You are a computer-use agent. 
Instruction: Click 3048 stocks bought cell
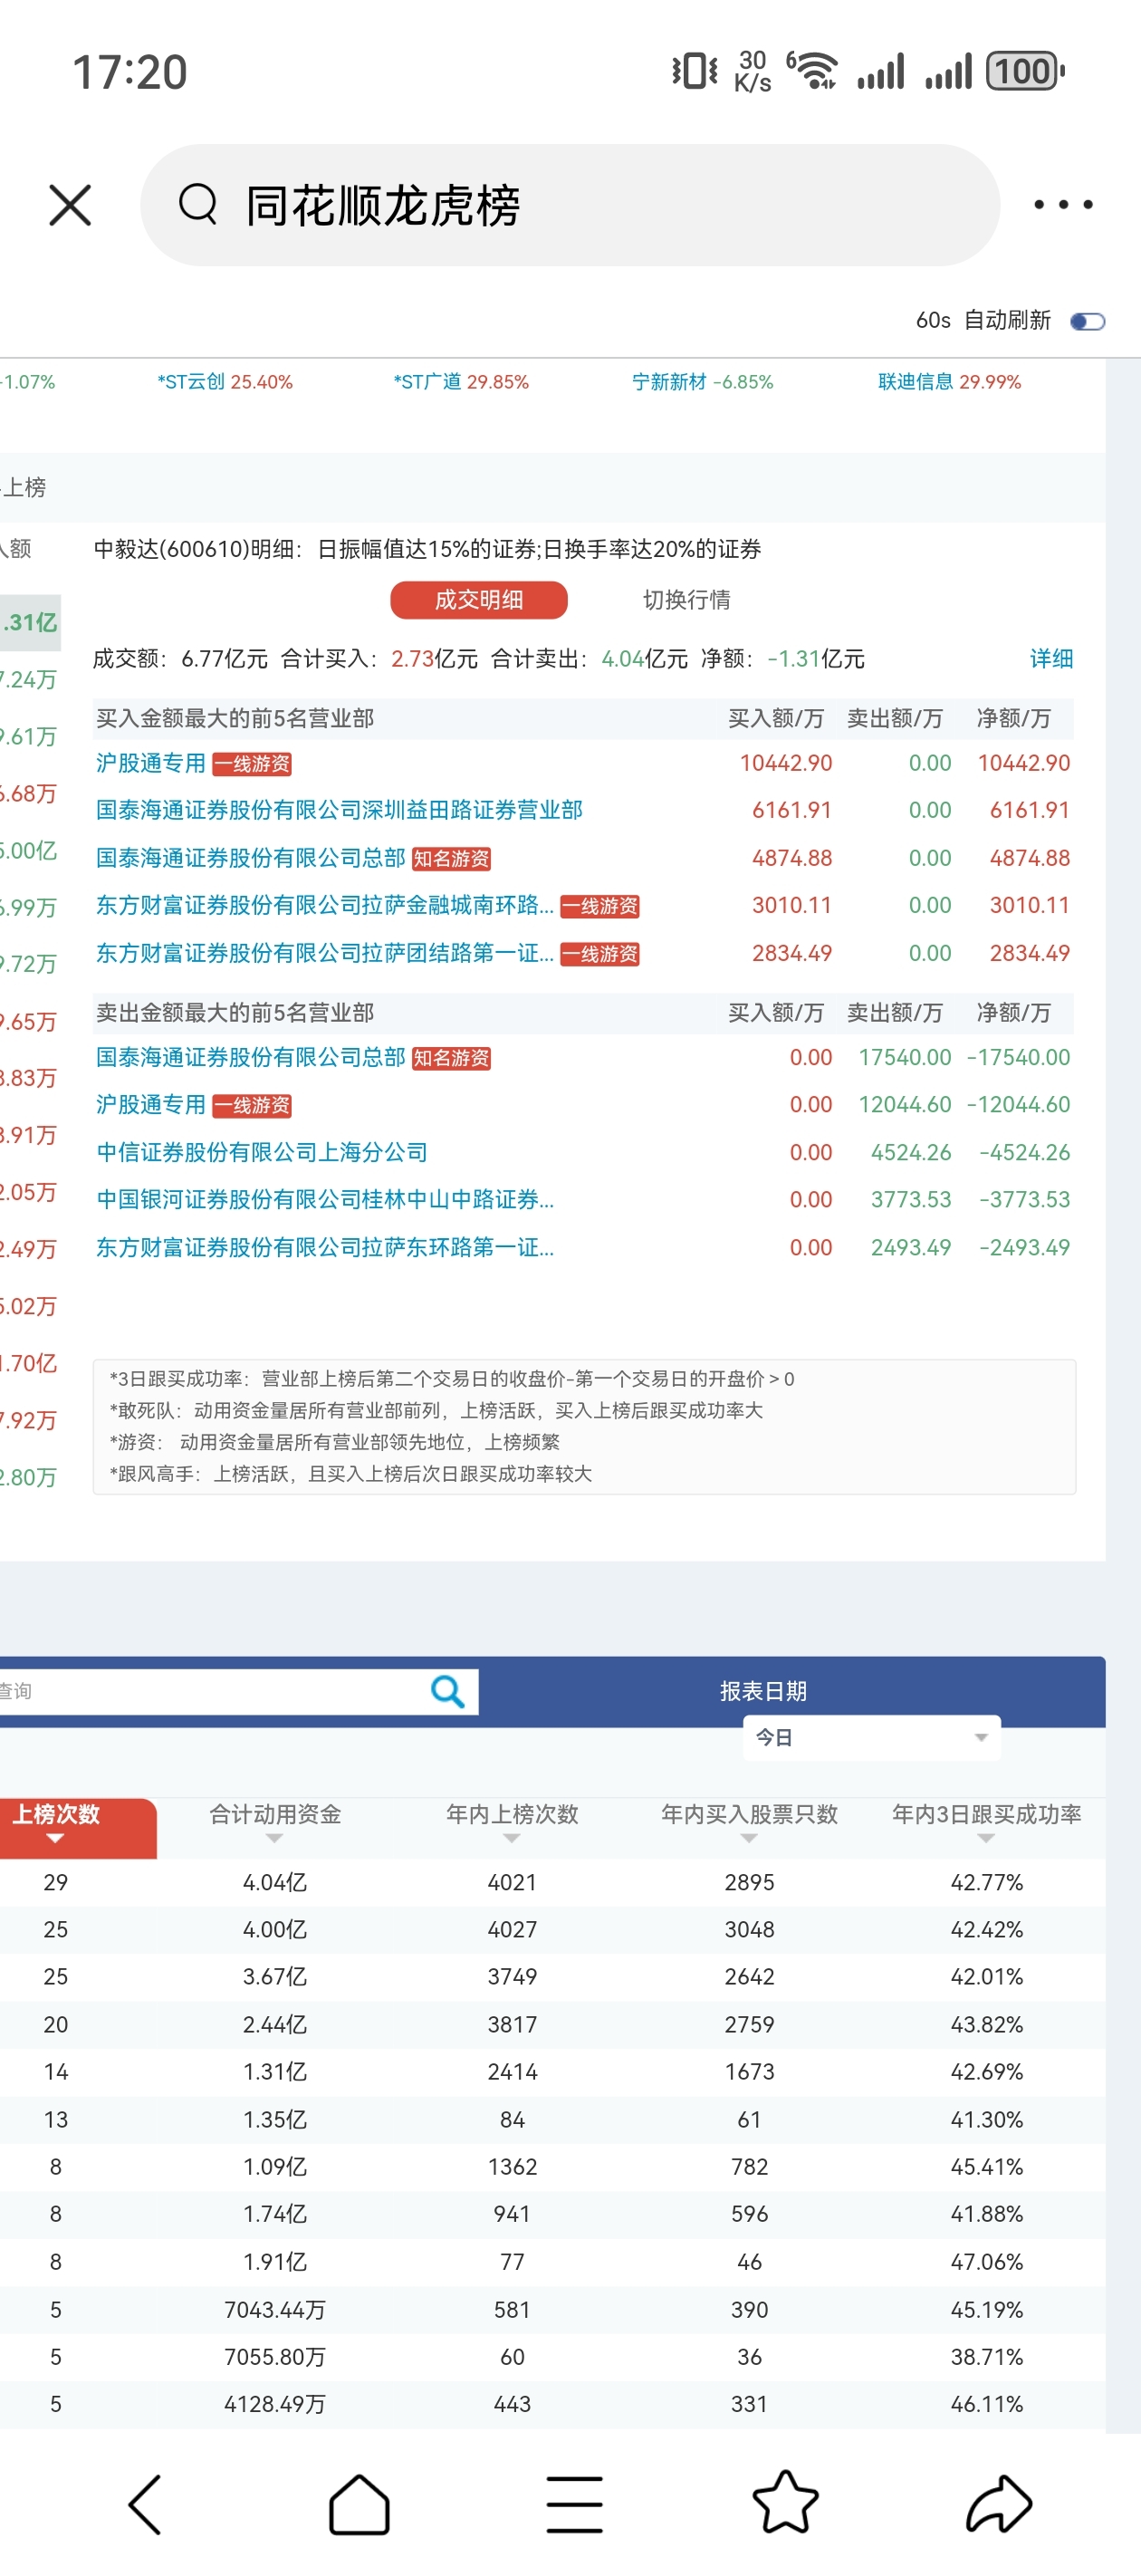coord(749,1929)
